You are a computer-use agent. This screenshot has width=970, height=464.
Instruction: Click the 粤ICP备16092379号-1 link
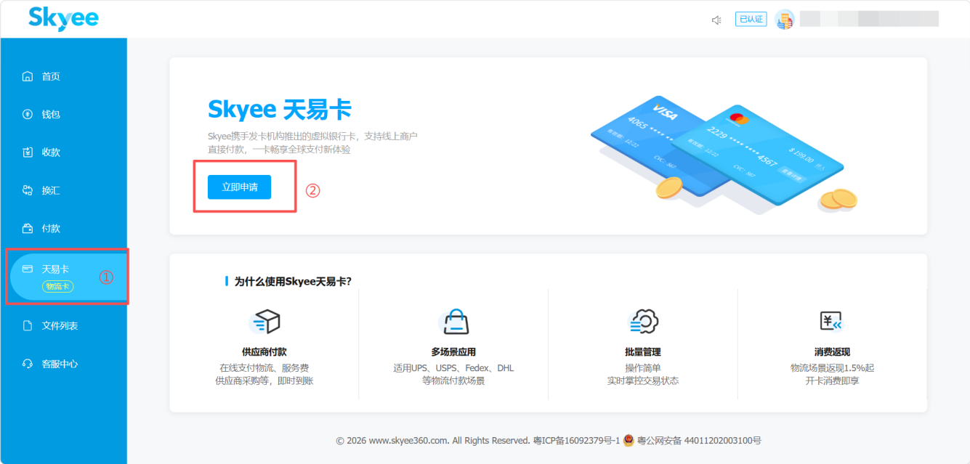point(576,441)
